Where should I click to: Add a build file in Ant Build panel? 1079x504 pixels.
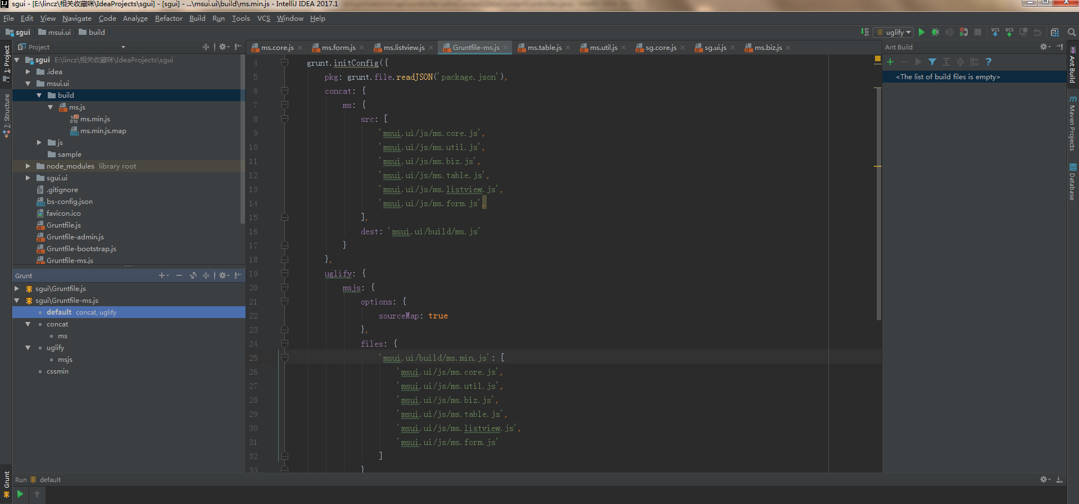890,62
